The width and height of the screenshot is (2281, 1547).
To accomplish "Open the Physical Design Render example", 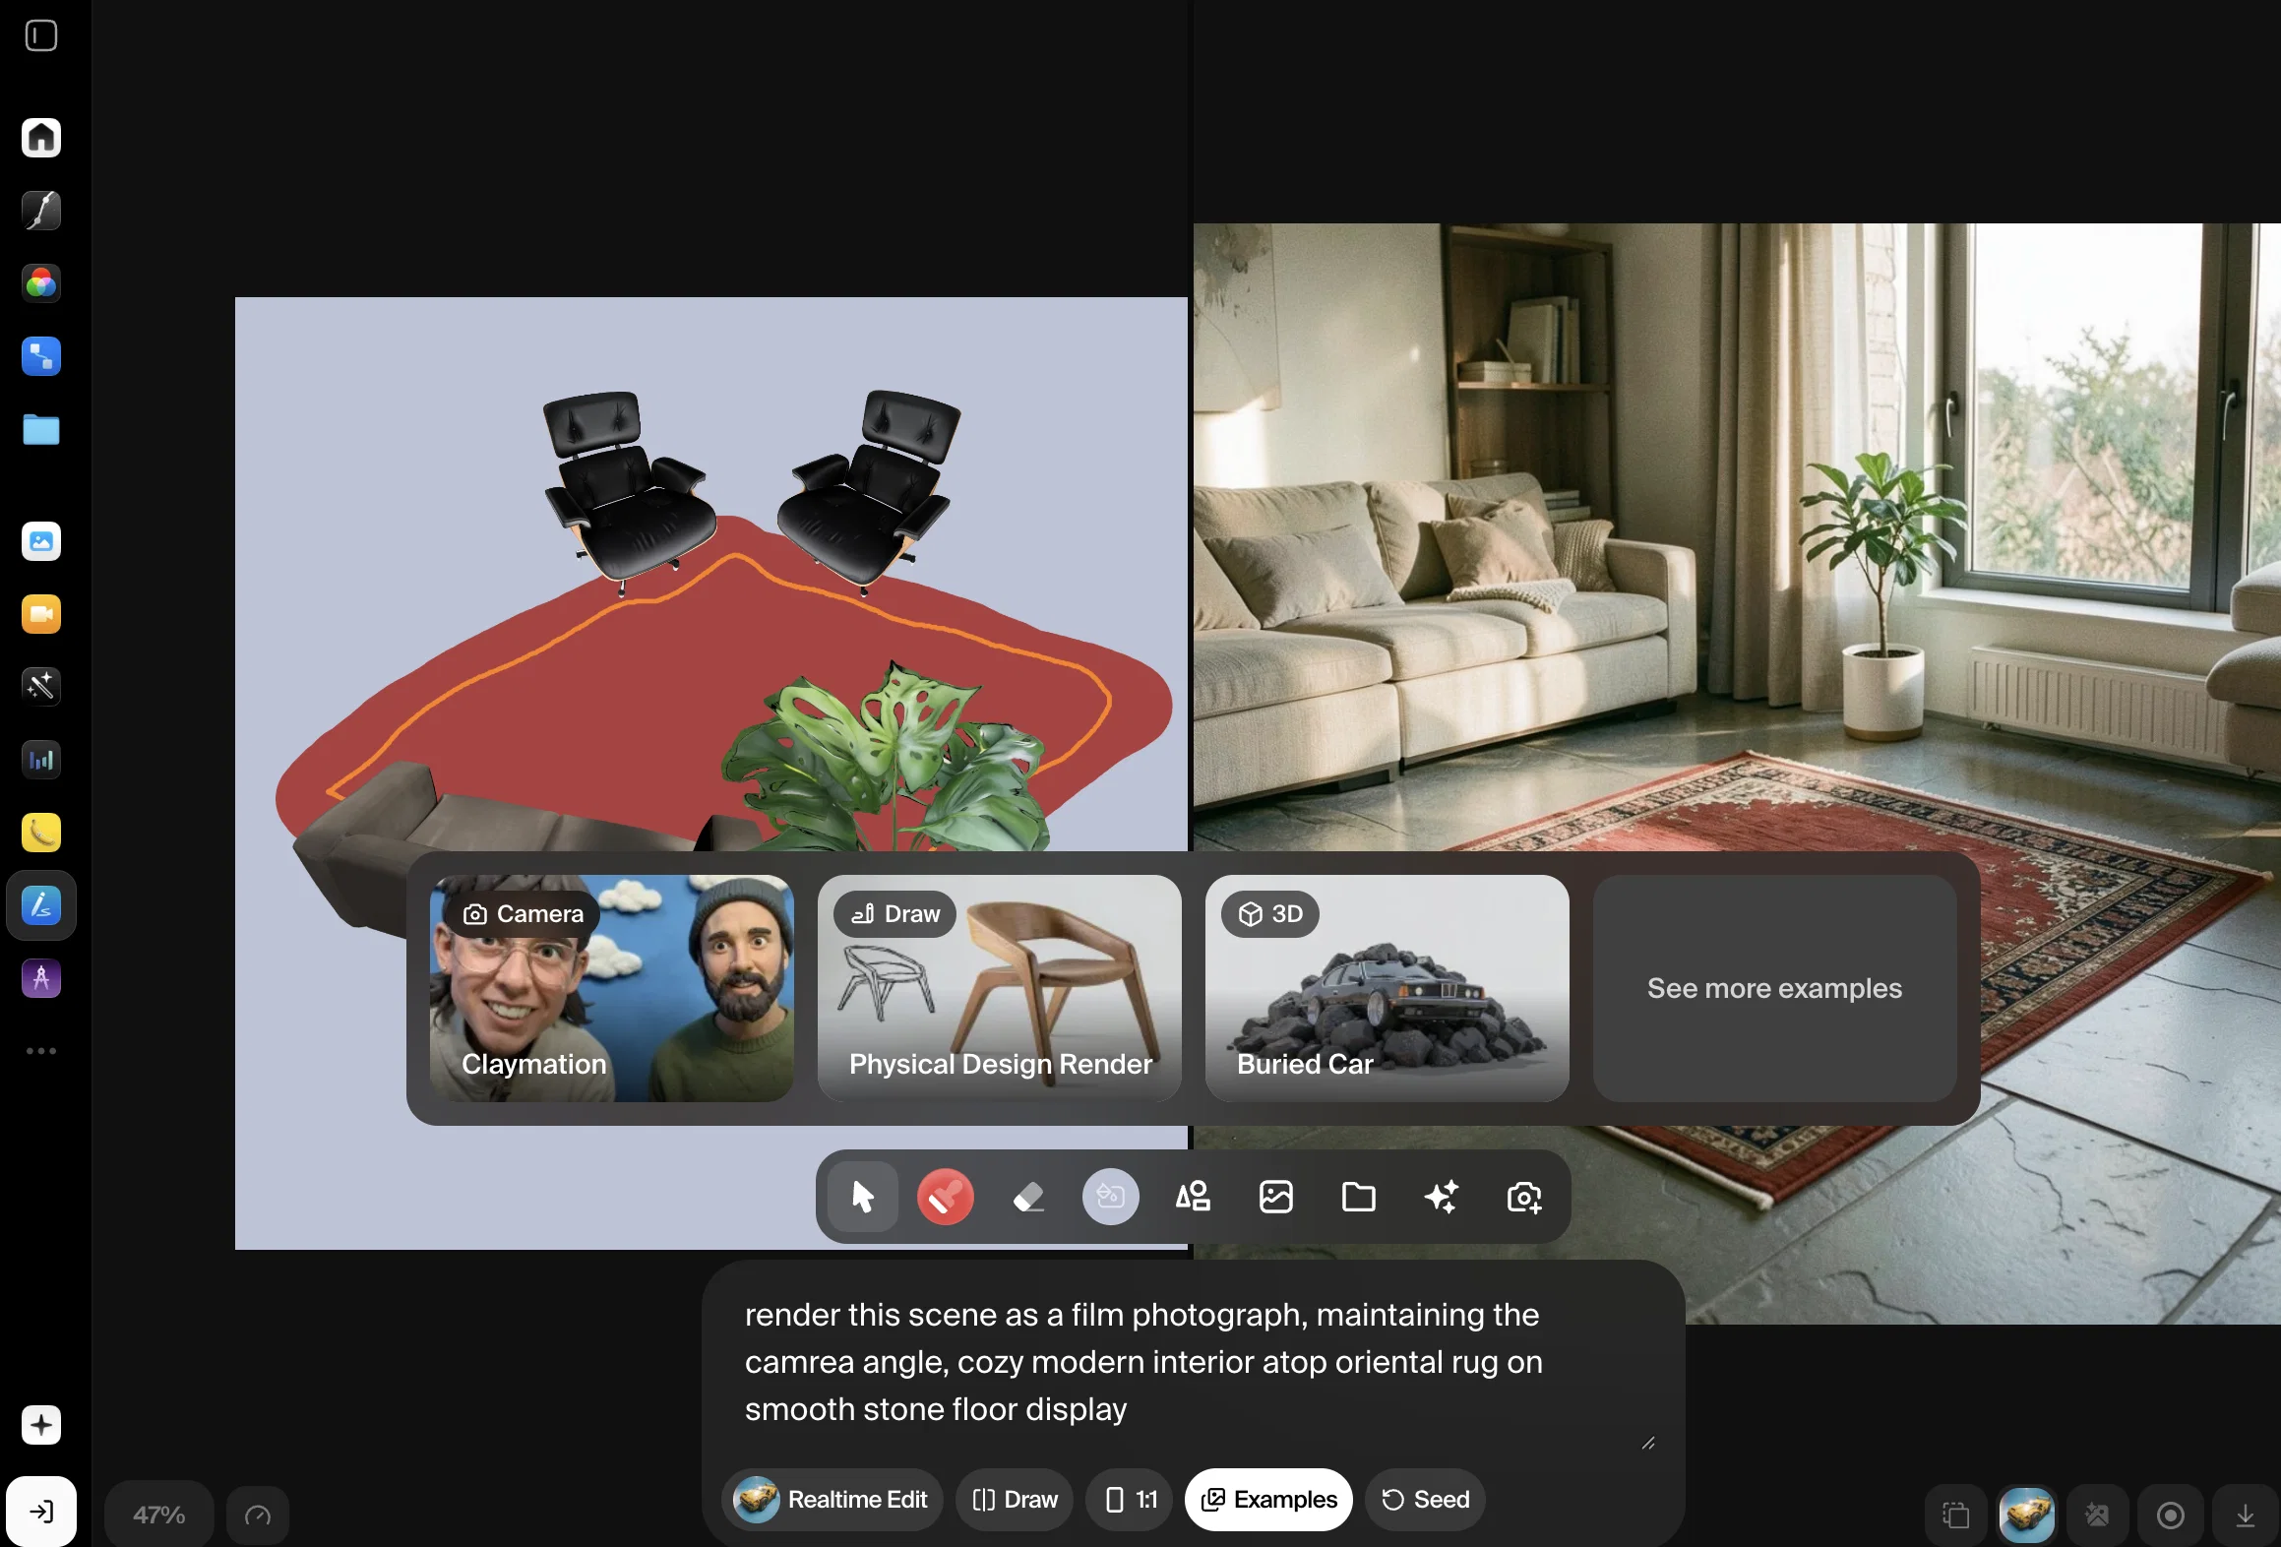I will (999, 988).
